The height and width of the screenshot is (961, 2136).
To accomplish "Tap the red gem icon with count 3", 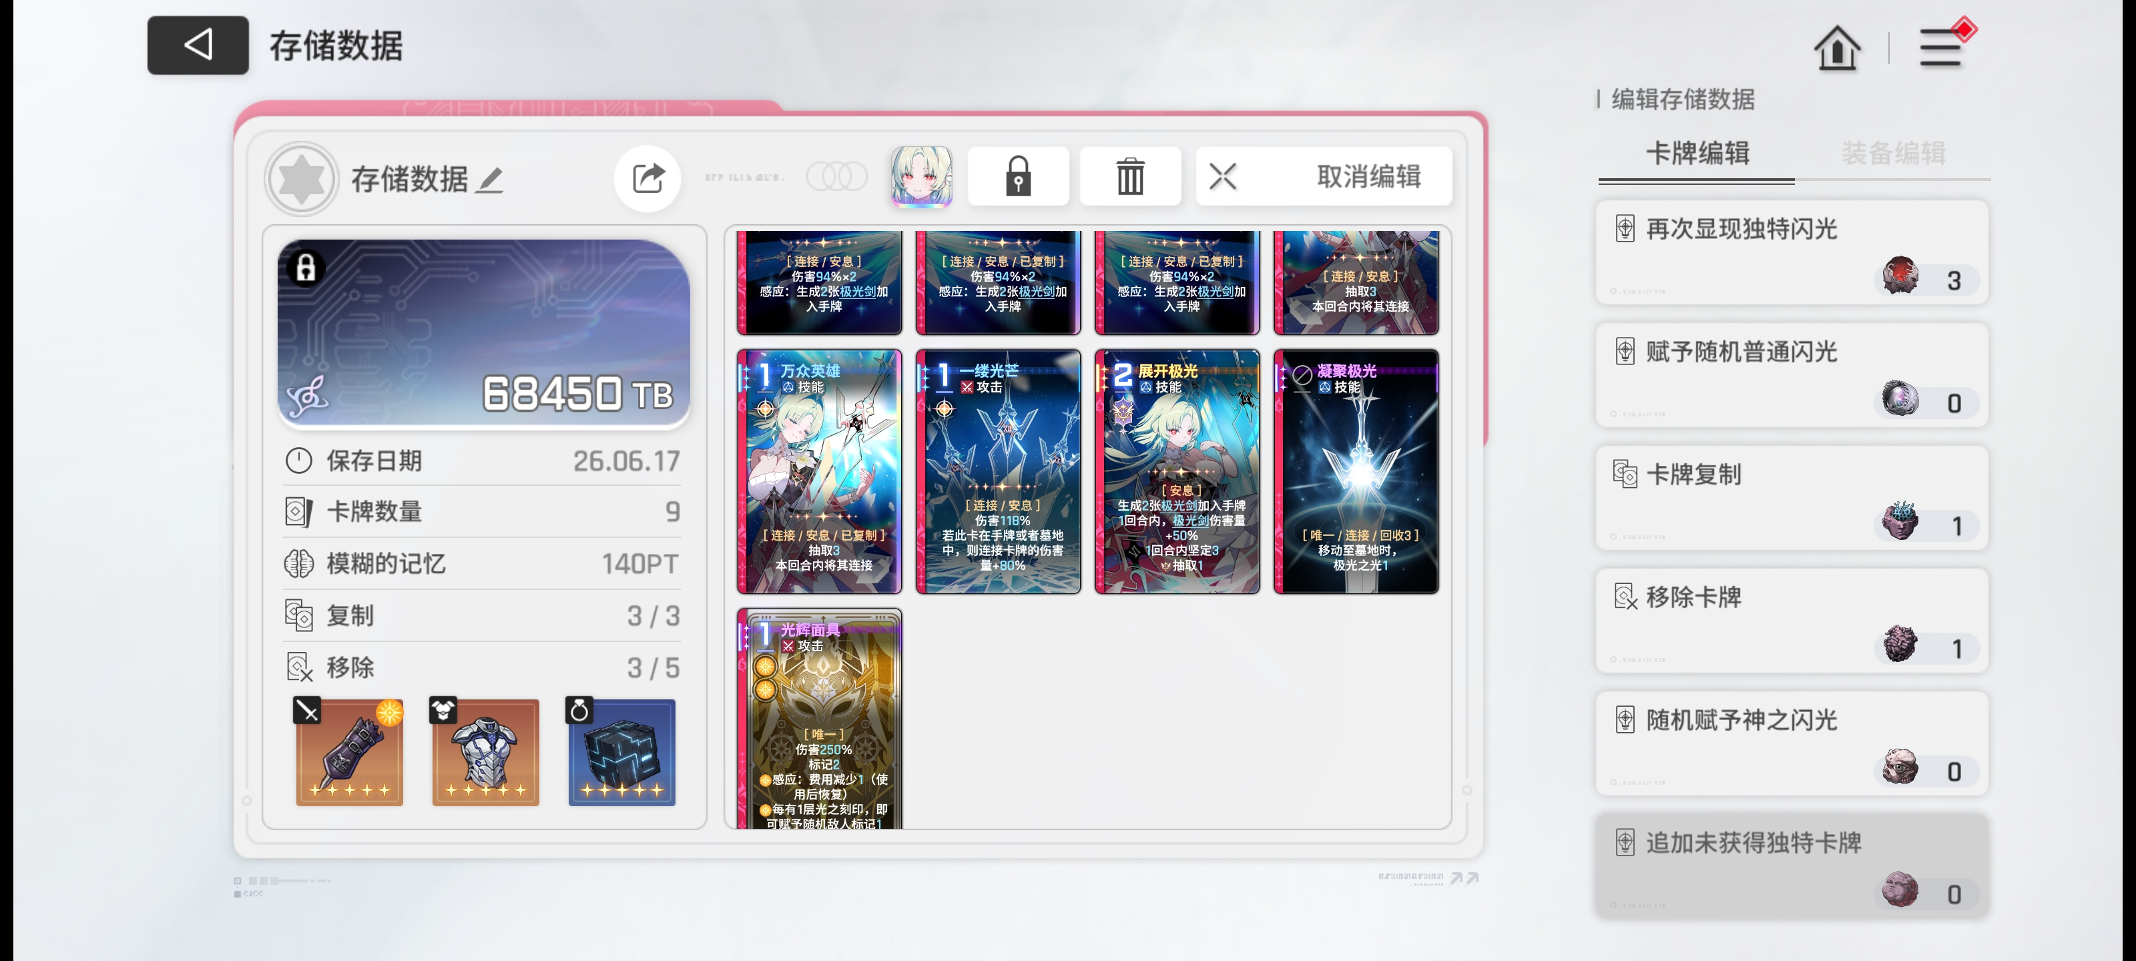I will pos(1900,276).
